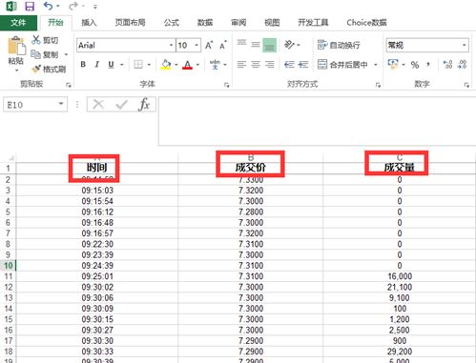
Task: Click the Borders grid icon
Action: click(138, 65)
